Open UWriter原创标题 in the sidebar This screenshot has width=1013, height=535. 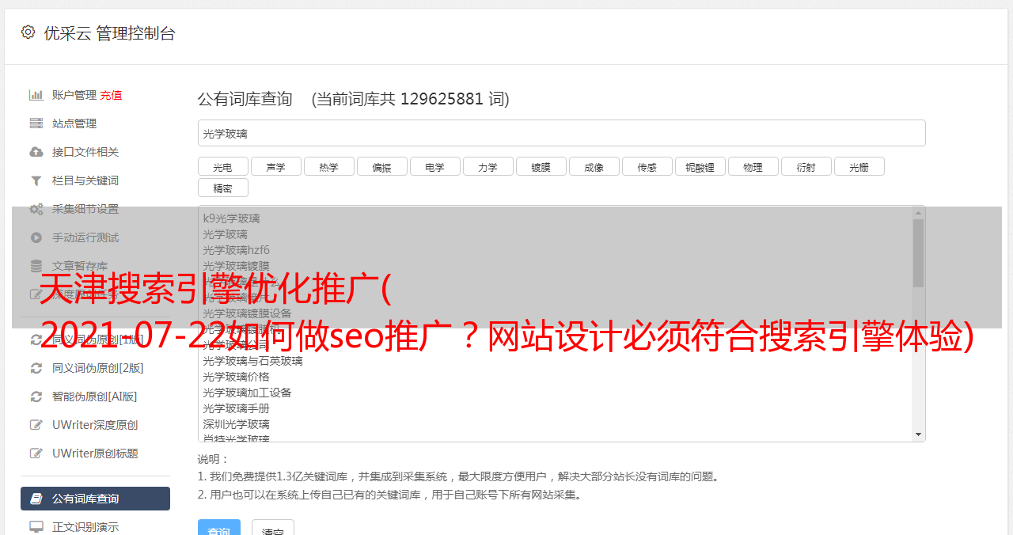coord(95,453)
